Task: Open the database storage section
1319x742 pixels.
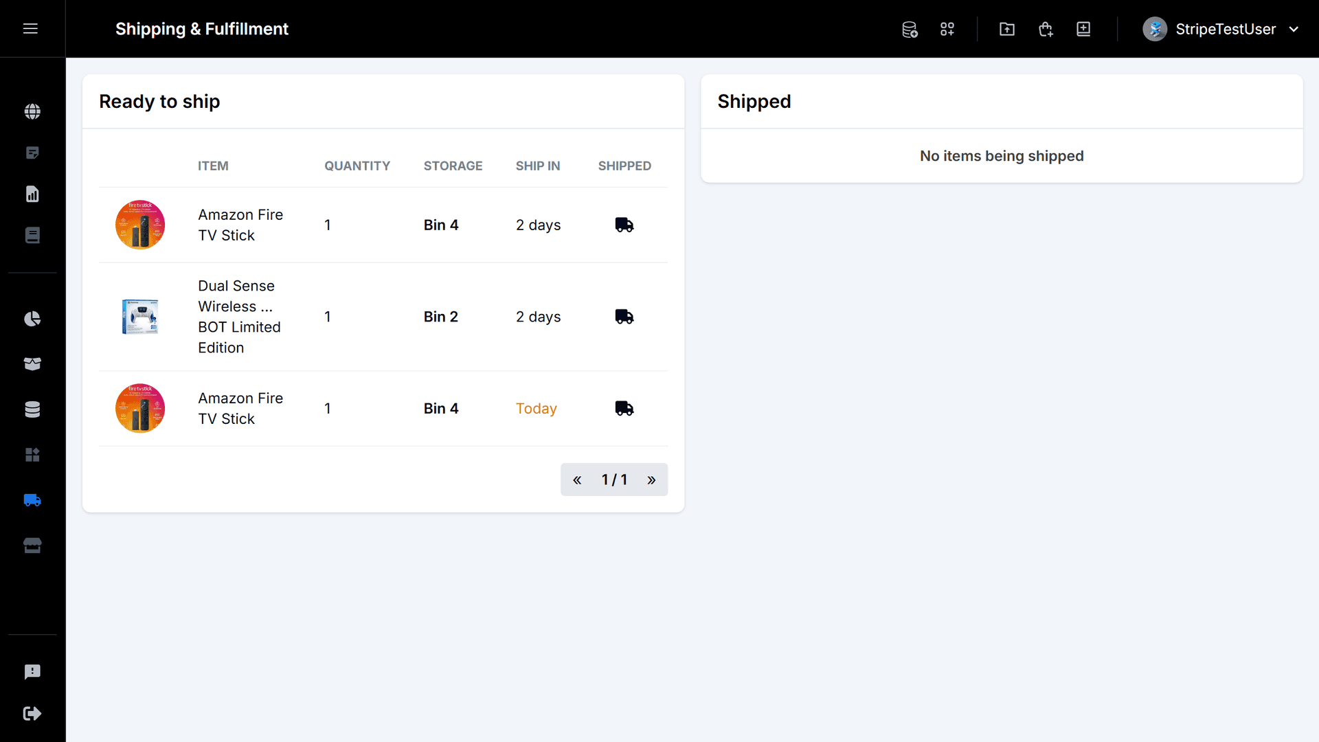Action: tap(32, 409)
